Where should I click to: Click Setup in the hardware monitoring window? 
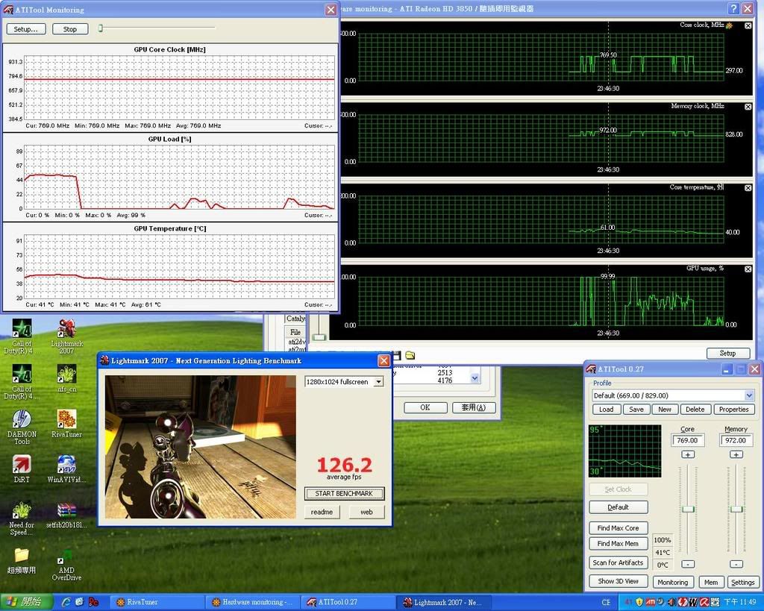pos(728,354)
